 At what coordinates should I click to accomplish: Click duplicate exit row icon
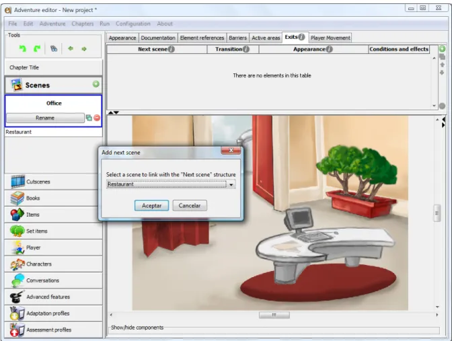[442, 57]
